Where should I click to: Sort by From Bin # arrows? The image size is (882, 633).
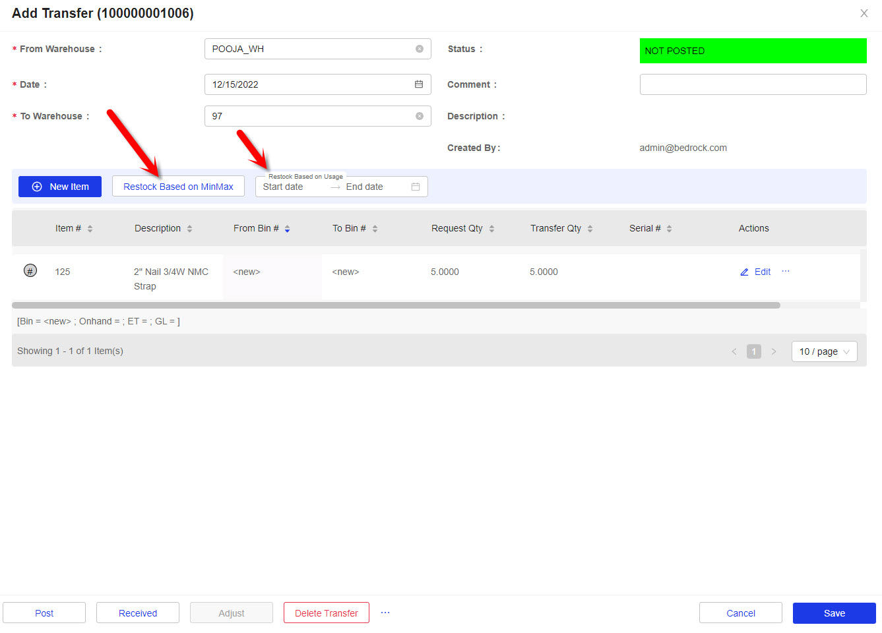(x=287, y=229)
